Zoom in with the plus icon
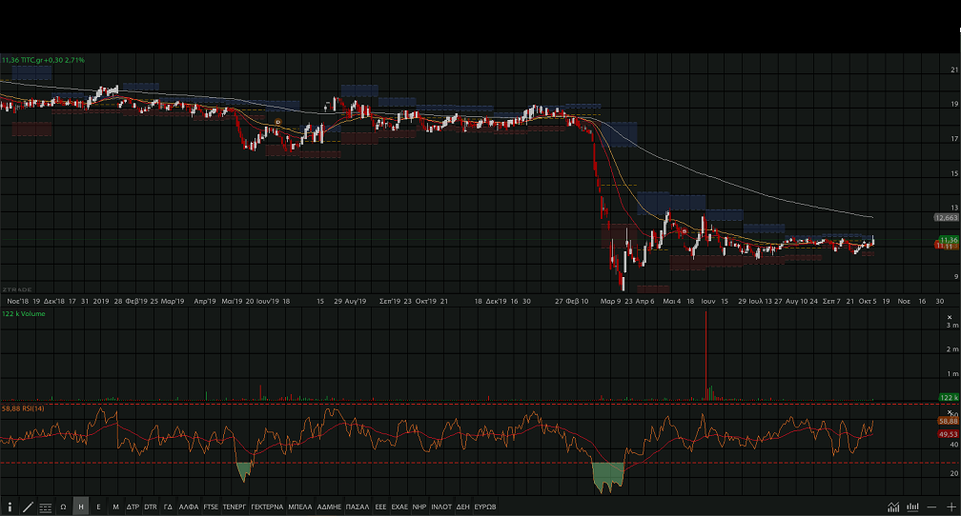The image size is (961, 516). click(x=951, y=507)
